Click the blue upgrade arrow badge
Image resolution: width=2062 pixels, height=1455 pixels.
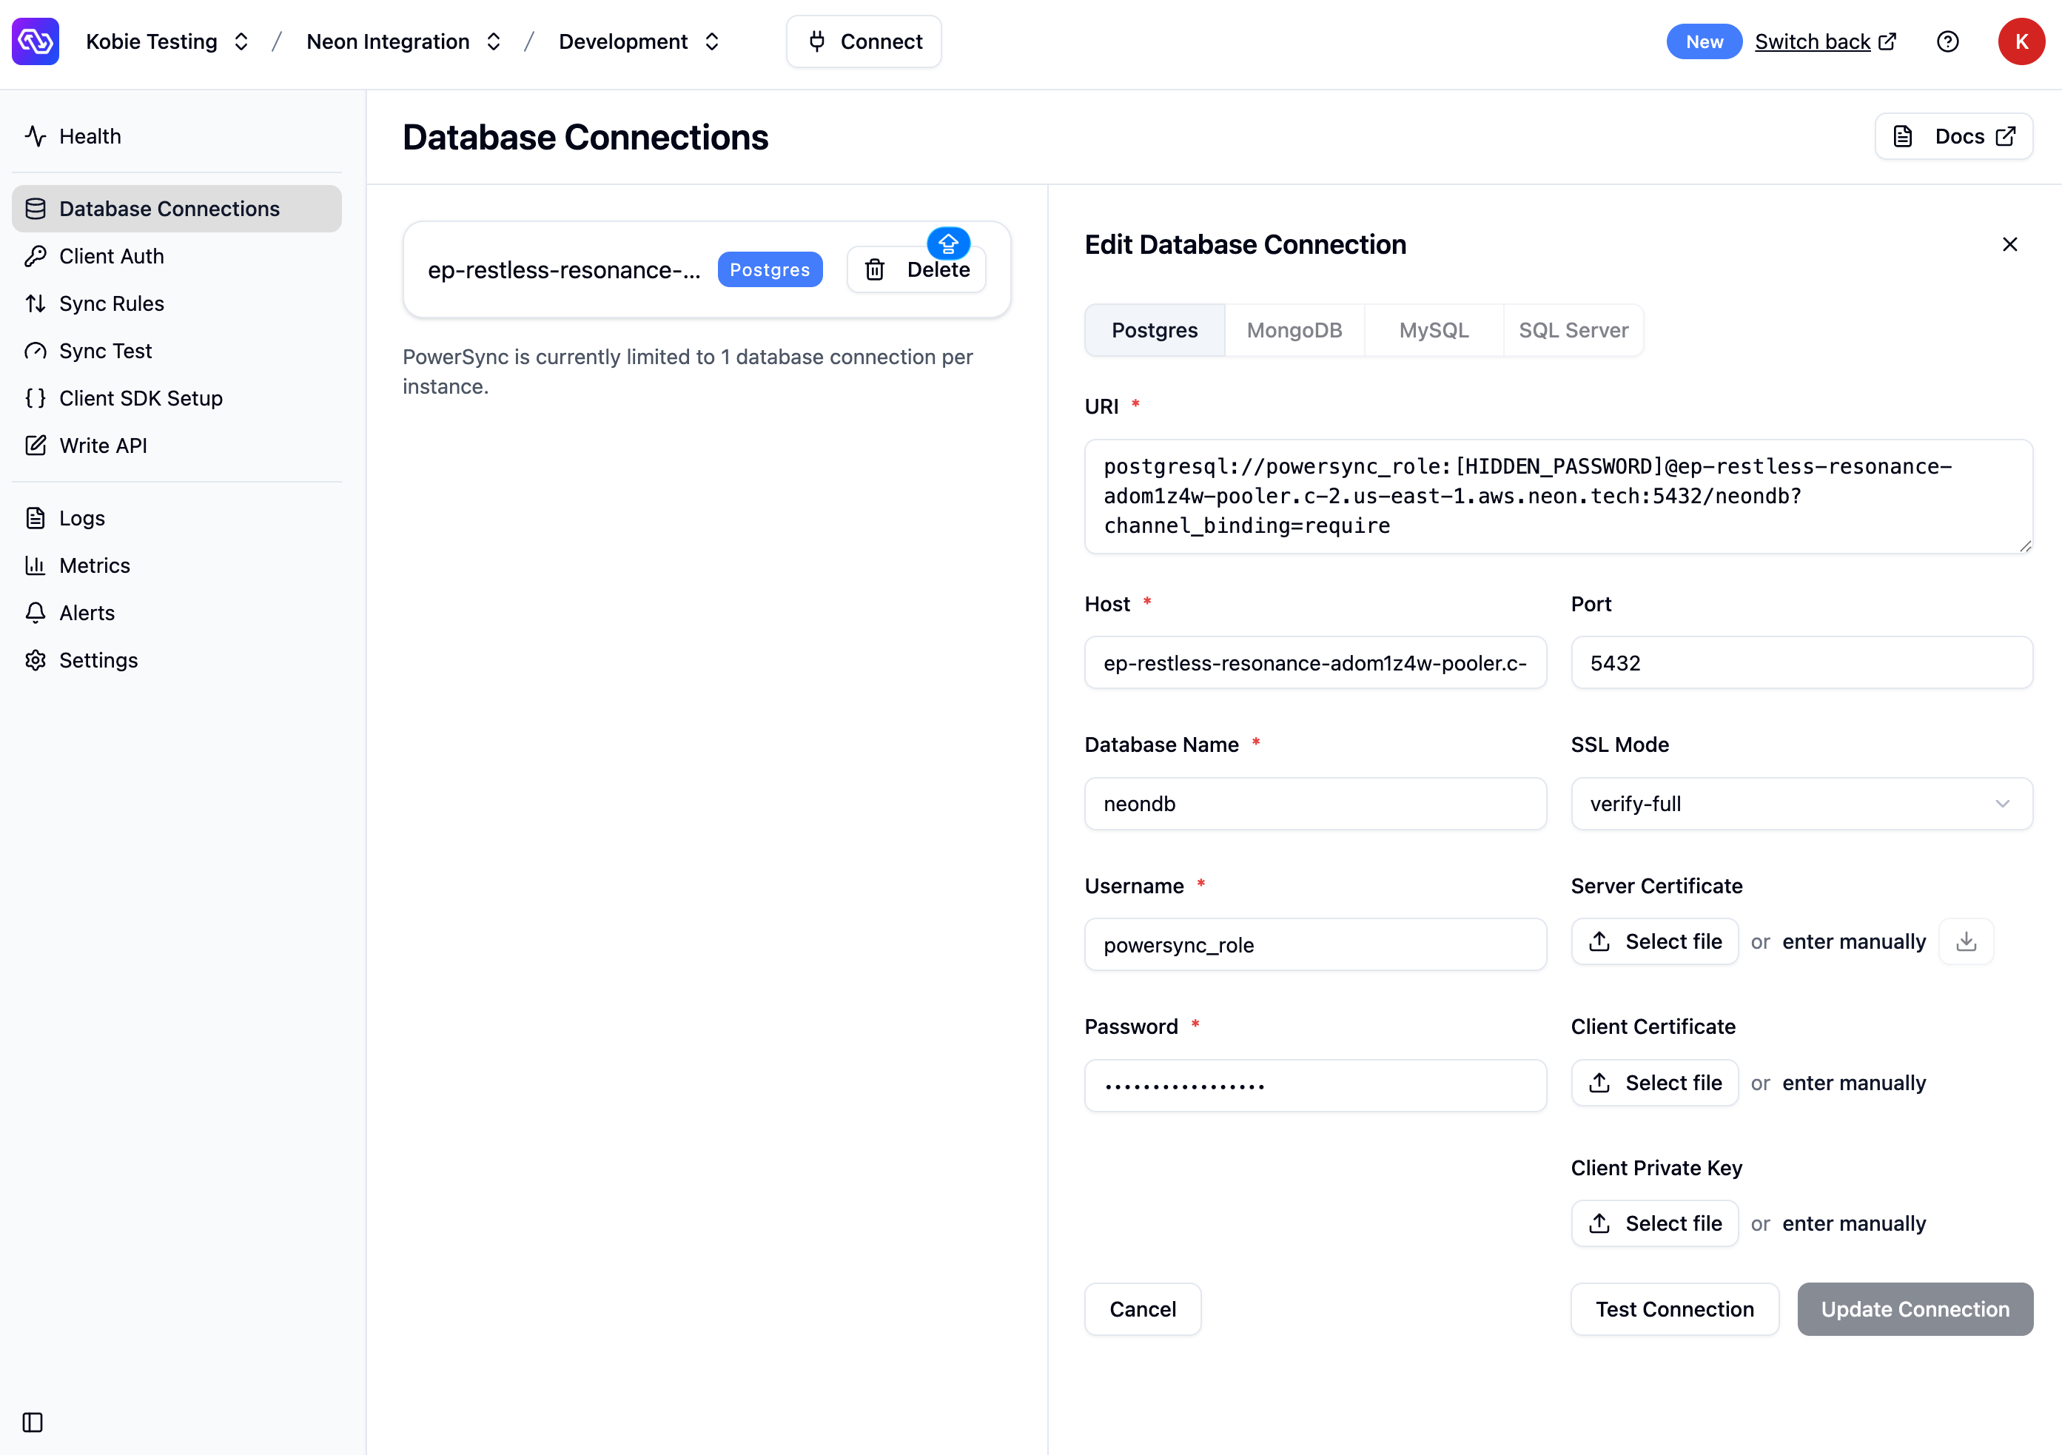point(948,243)
